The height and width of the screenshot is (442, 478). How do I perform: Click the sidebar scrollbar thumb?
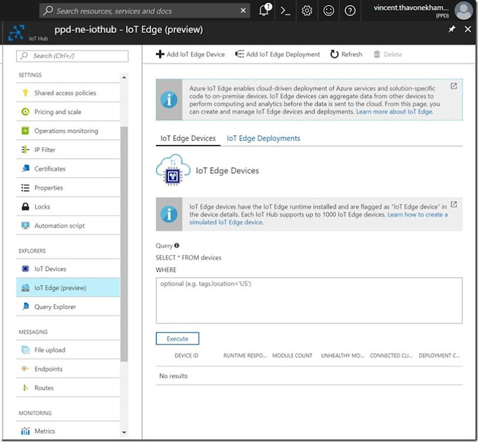124,244
